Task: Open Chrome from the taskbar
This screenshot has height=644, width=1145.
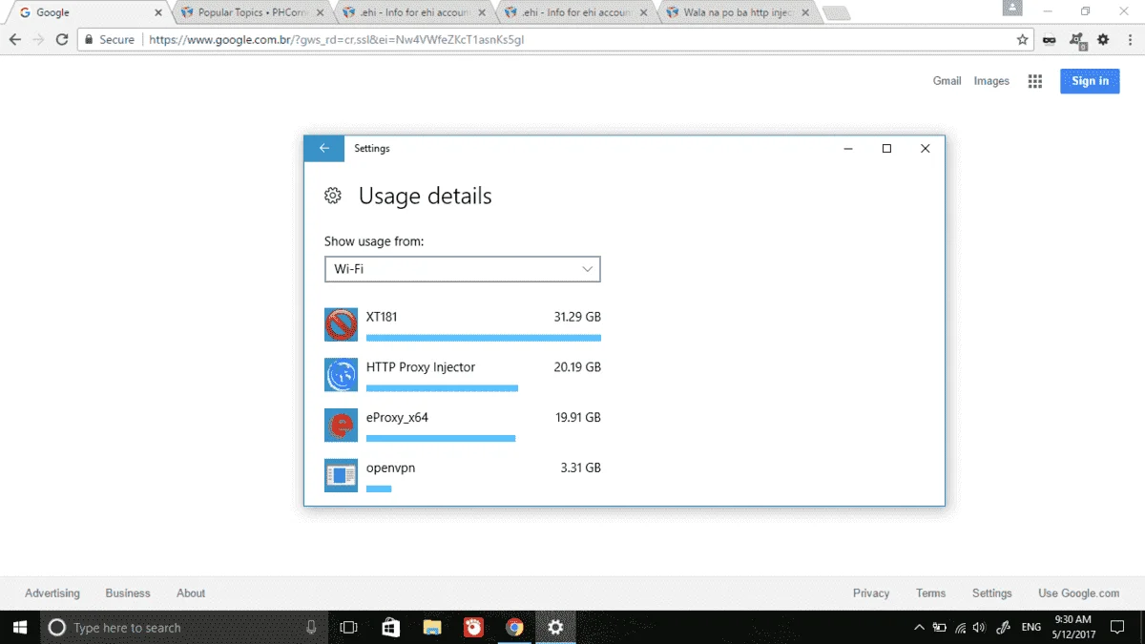Action: point(514,628)
